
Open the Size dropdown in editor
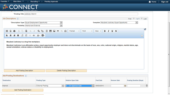(x=98, y=31)
